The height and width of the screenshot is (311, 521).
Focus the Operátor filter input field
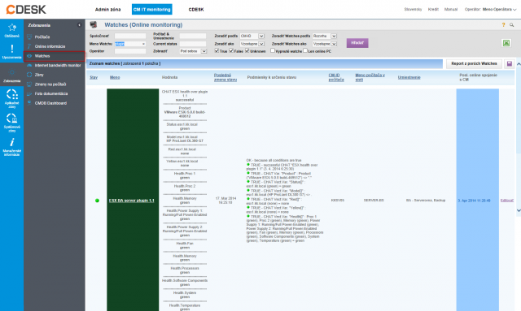pyautogui.click(x=130, y=51)
